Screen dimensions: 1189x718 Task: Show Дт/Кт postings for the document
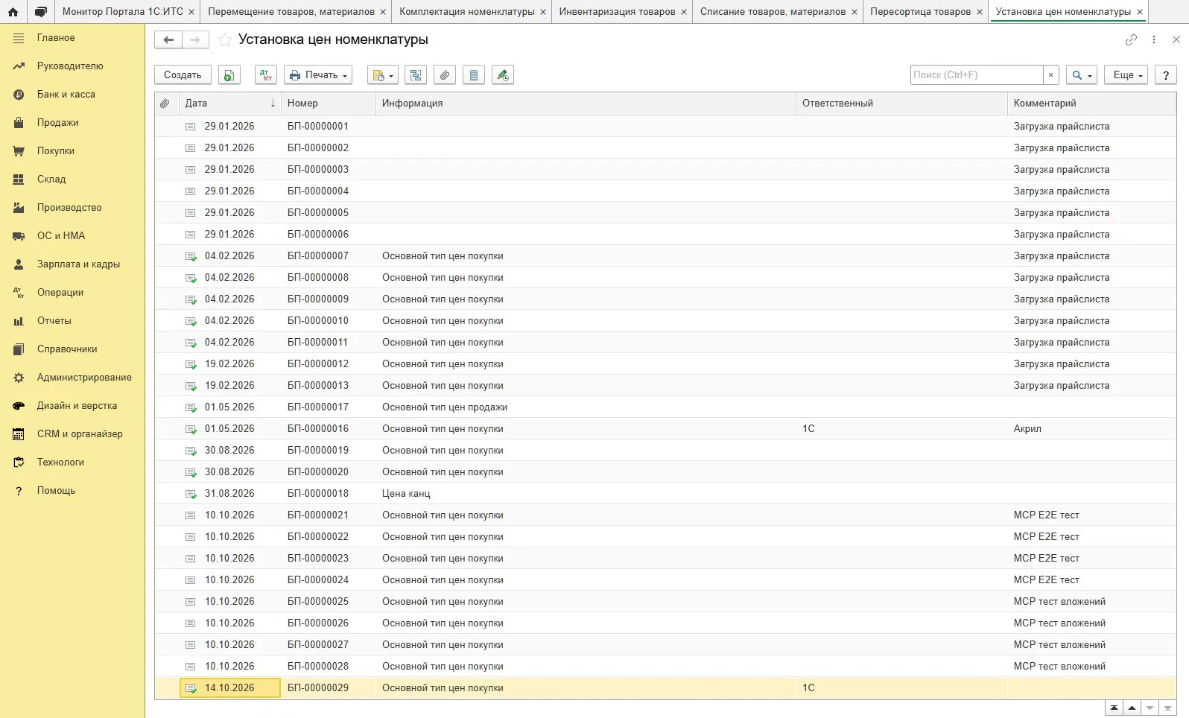266,75
